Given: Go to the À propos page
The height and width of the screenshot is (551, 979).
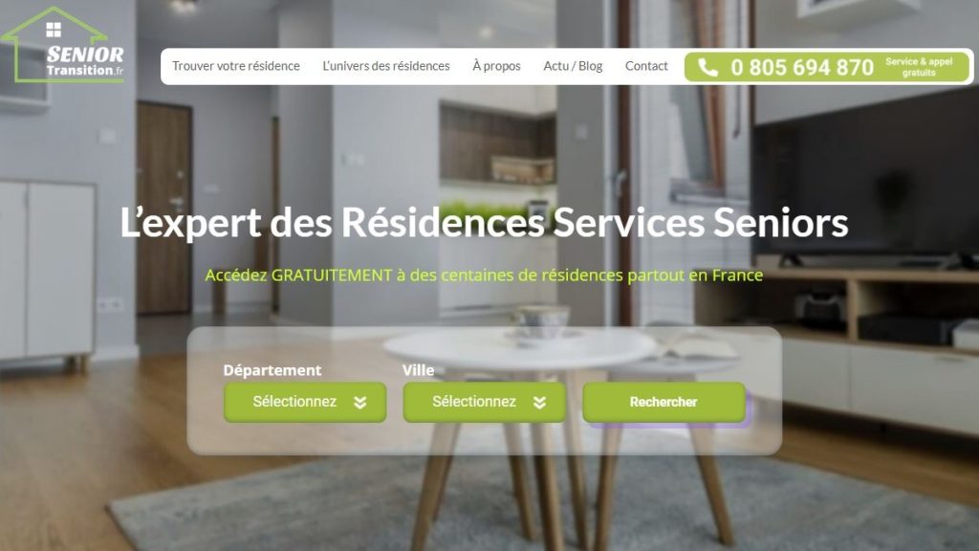Looking at the screenshot, I should (496, 66).
